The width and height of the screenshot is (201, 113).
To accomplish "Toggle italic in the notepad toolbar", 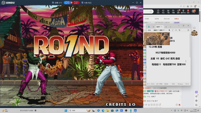I will (173, 30).
